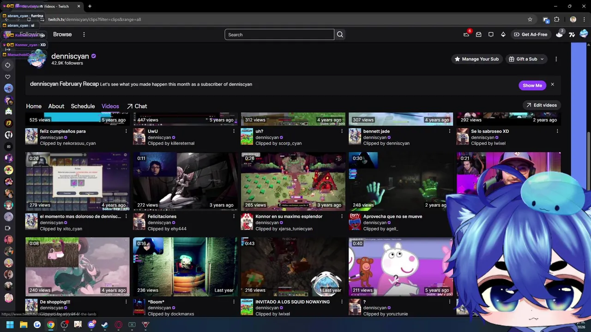Screen dimensions: 591x332
Task: Play the 'De shopping!!!' clip thumbnail
Action: click(78, 267)
